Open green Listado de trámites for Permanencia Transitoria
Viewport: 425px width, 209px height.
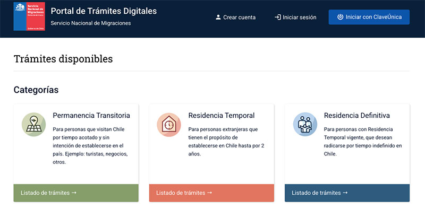[x=76, y=193]
